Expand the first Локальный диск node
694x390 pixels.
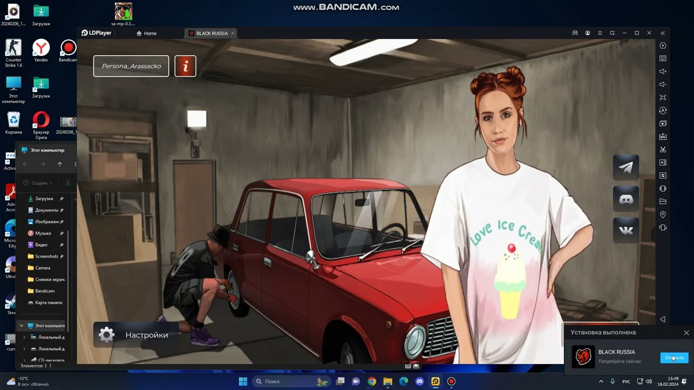click(x=24, y=337)
